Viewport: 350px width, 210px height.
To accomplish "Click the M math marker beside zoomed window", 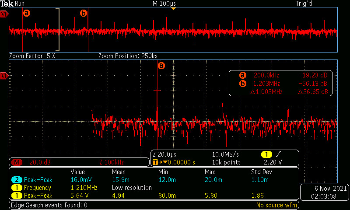I will click(4, 76).
